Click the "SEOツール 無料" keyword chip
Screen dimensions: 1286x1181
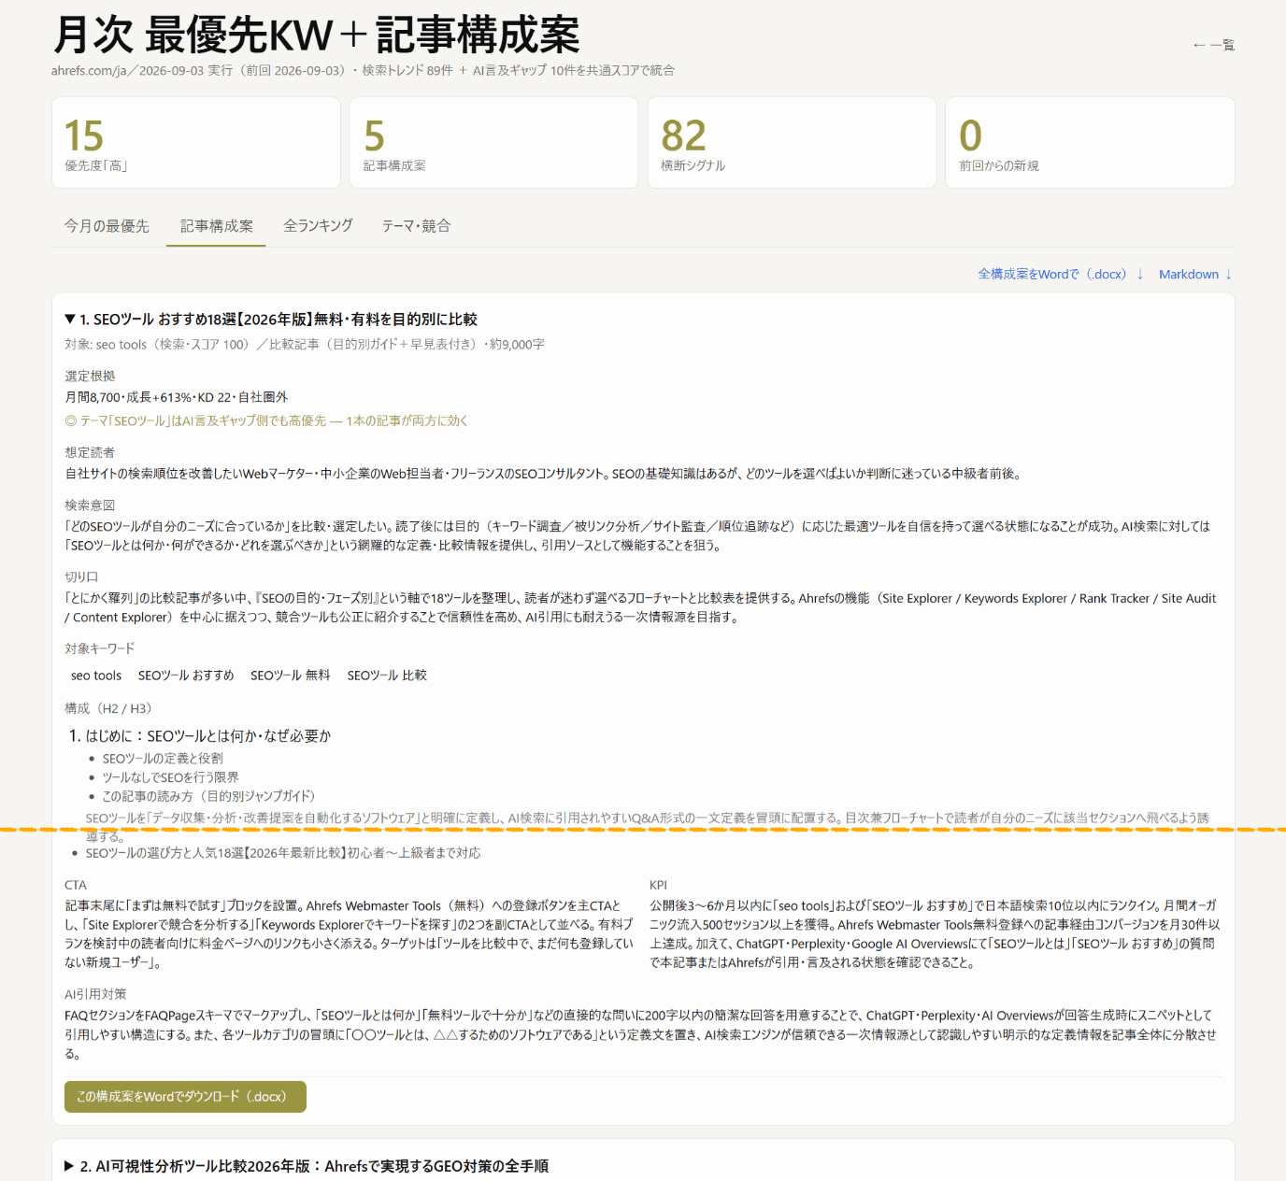pyautogui.click(x=291, y=676)
